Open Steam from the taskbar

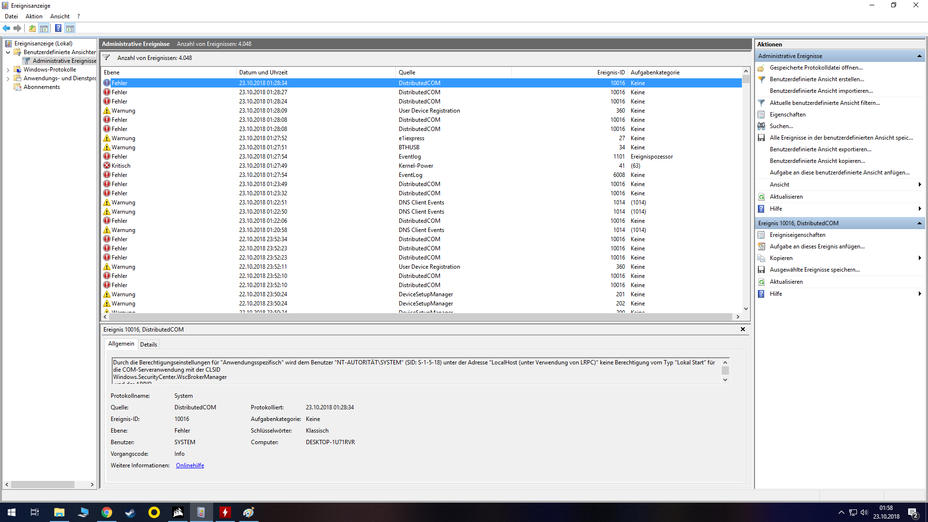pos(130,512)
